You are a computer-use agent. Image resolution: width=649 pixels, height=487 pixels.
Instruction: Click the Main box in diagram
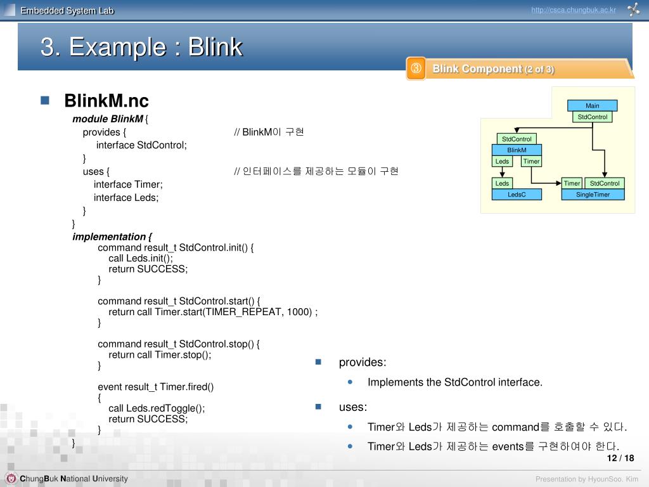(592, 106)
